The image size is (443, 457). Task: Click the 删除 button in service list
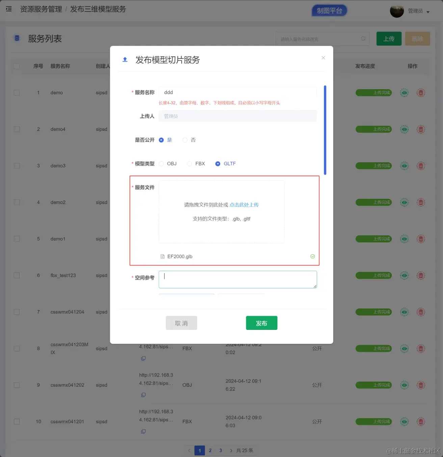pos(418,39)
